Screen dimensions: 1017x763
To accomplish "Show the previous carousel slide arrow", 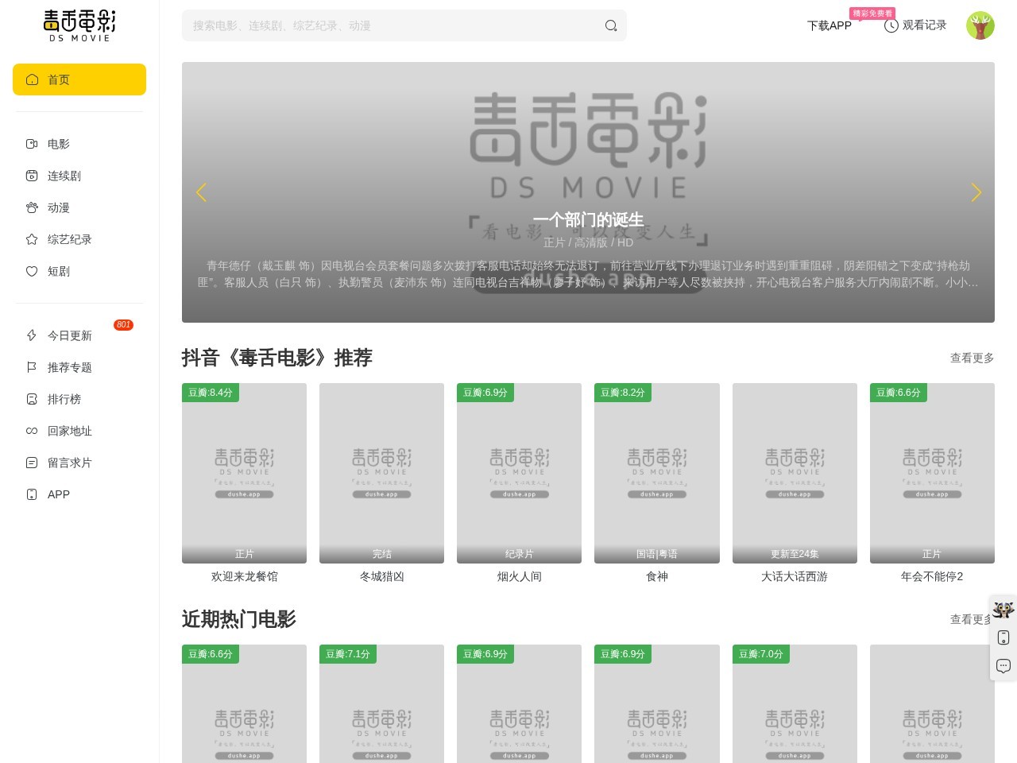I will pos(201,192).
